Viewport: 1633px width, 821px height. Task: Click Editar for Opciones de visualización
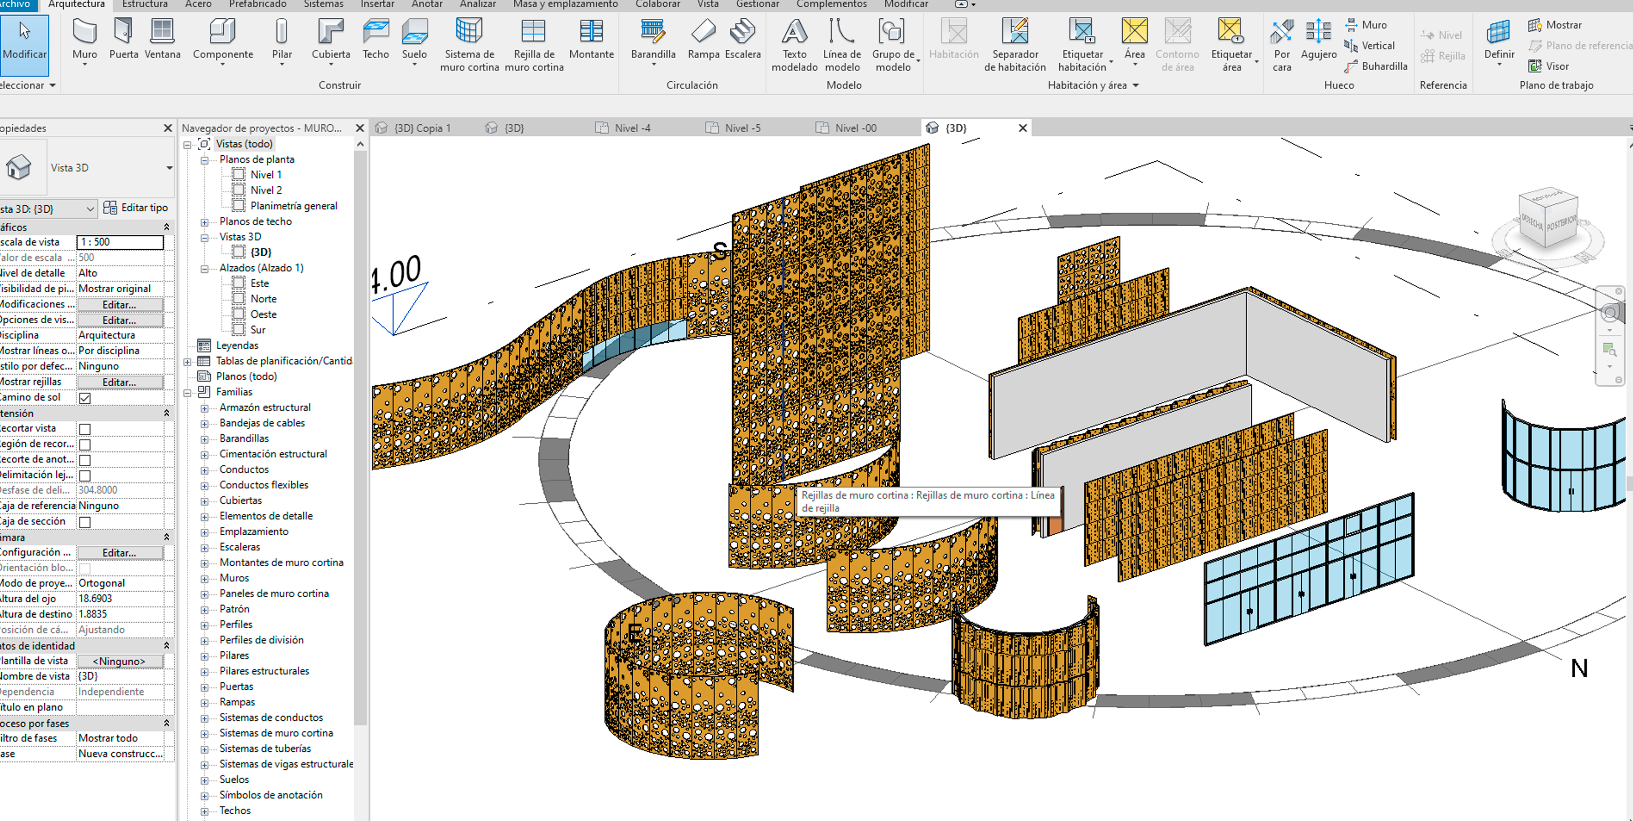[119, 320]
